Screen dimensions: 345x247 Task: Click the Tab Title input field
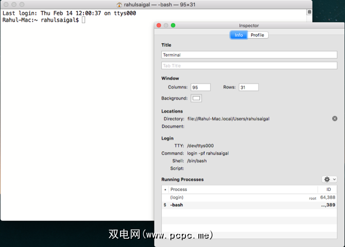(249, 66)
